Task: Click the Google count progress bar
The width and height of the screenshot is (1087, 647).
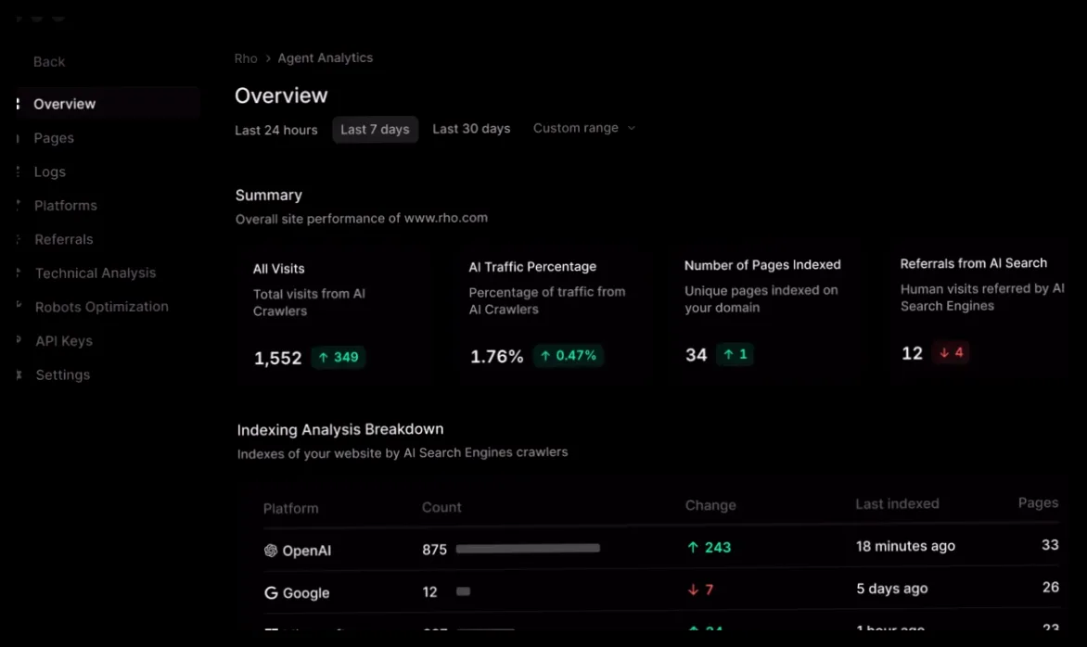Action: tap(463, 590)
